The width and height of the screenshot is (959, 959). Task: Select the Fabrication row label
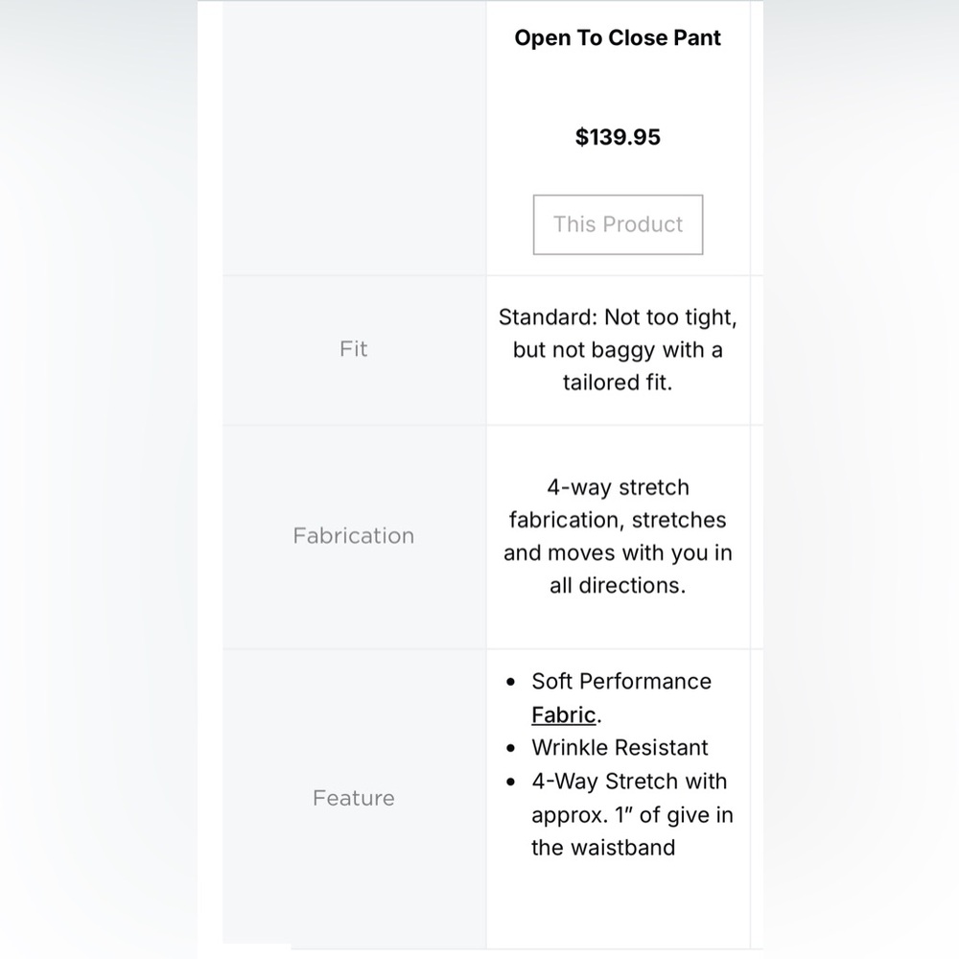(354, 536)
